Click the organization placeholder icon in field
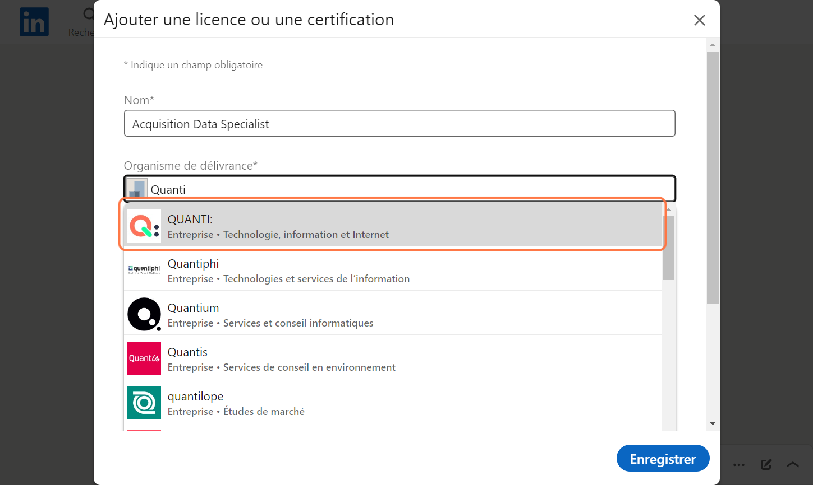 136,189
